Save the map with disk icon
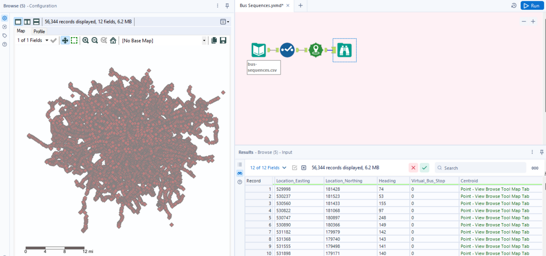This screenshot has height=256, width=546. [223, 41]
